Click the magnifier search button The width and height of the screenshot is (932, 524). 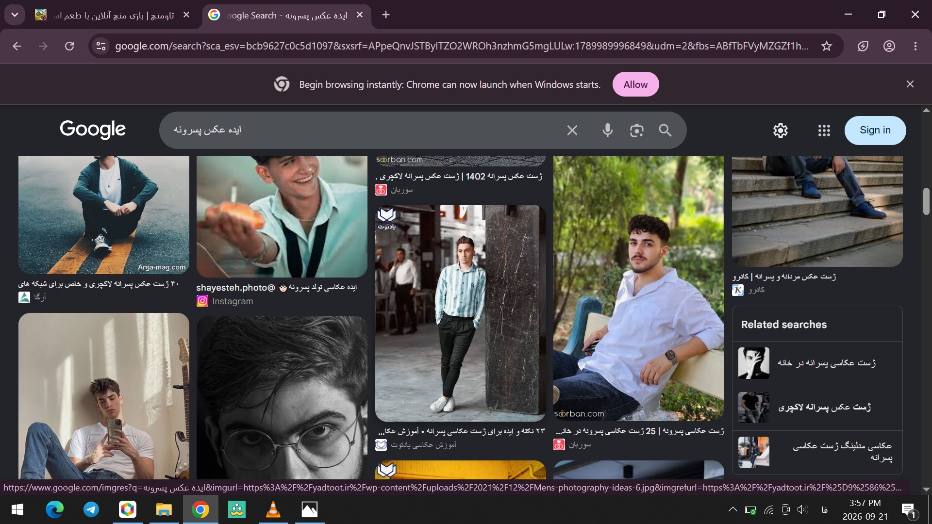(665, 130)
